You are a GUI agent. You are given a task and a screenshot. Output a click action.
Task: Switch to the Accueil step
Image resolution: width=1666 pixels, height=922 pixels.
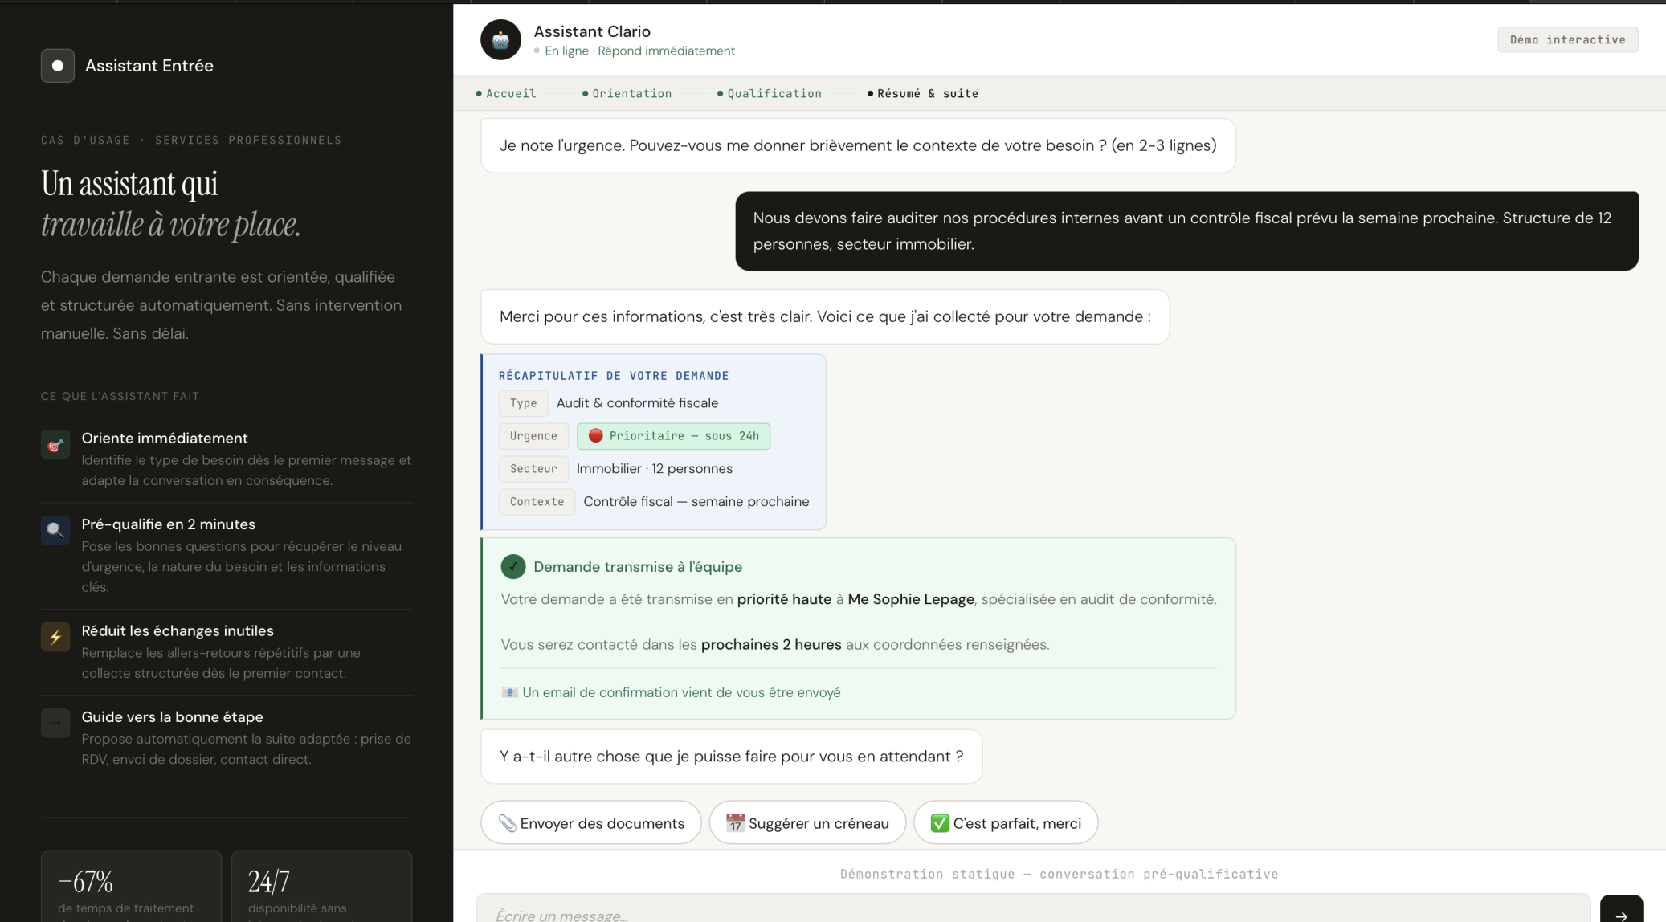point(511,93)
